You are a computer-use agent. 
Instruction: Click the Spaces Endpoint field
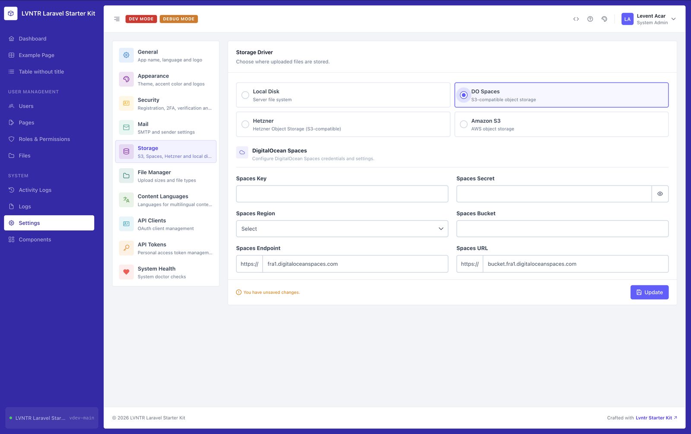[x=355, y=264]
